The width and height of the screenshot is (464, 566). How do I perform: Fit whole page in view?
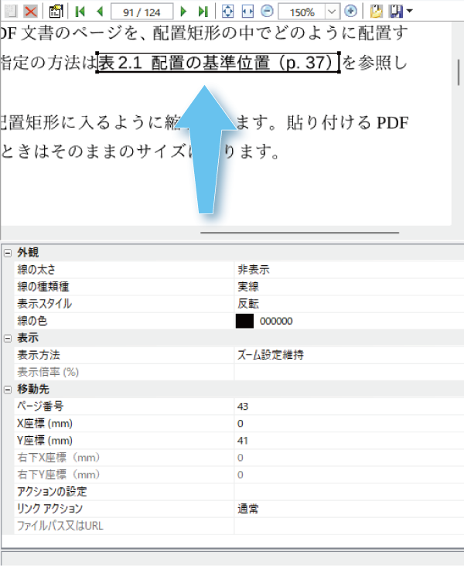coord(227,11)
